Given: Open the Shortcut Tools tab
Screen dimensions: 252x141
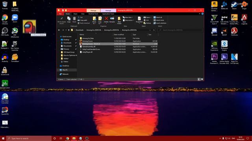Looking at the screenshot, I should coord(93,14).
